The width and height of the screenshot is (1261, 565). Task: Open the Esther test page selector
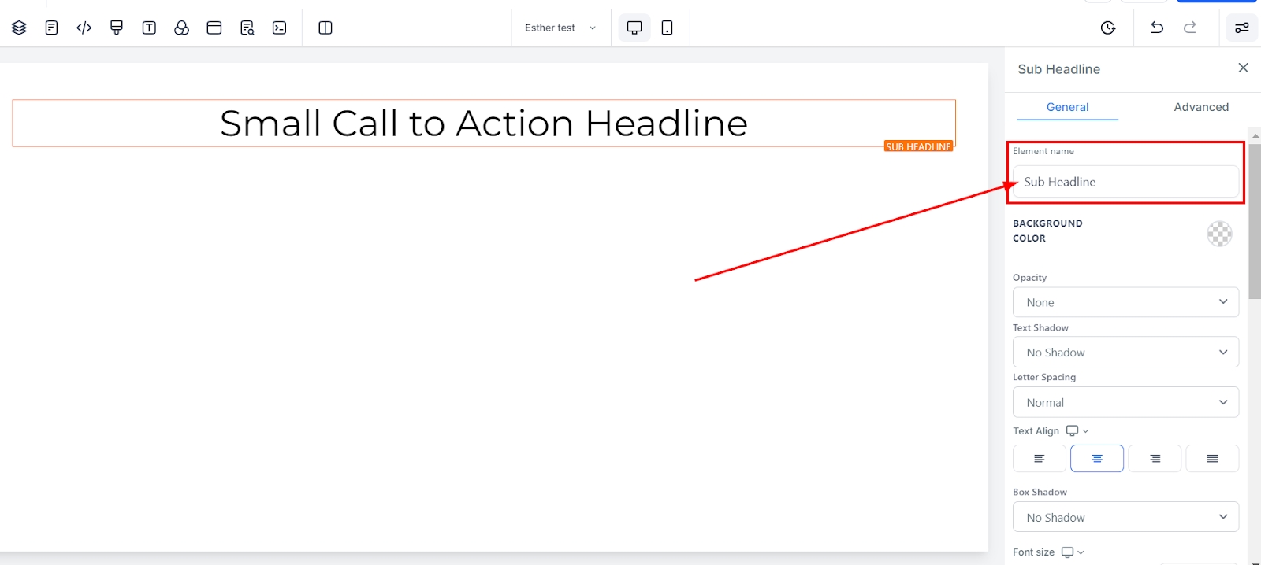tap(560, 28)
